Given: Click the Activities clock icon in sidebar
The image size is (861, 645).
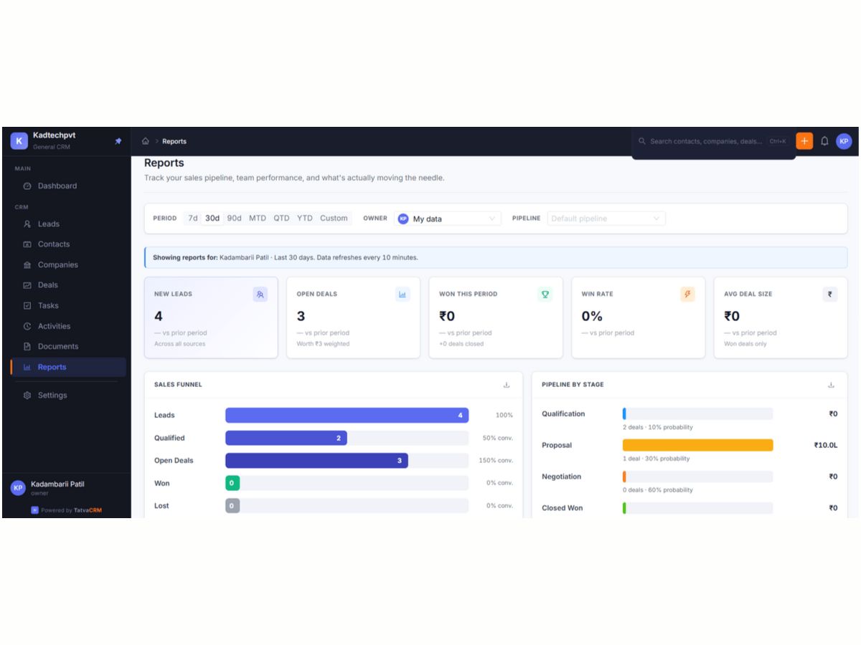Looking at the screenshot, I should click(x=27, y=326).
